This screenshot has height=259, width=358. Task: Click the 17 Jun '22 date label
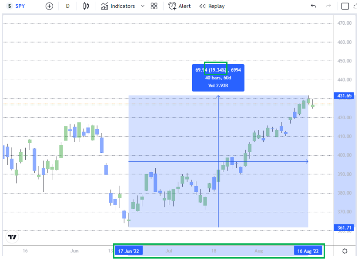pyautogui.click(x=129, y=251)
